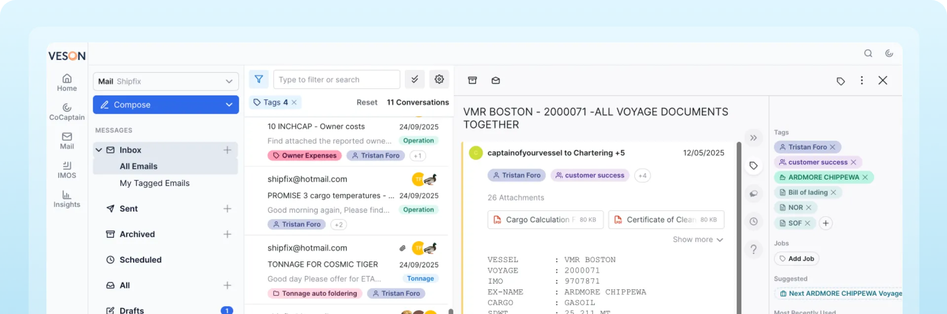The height and width of the screenshot is (314, 947).
Task: Open the Drafts folder
Action: coord(131,310)
